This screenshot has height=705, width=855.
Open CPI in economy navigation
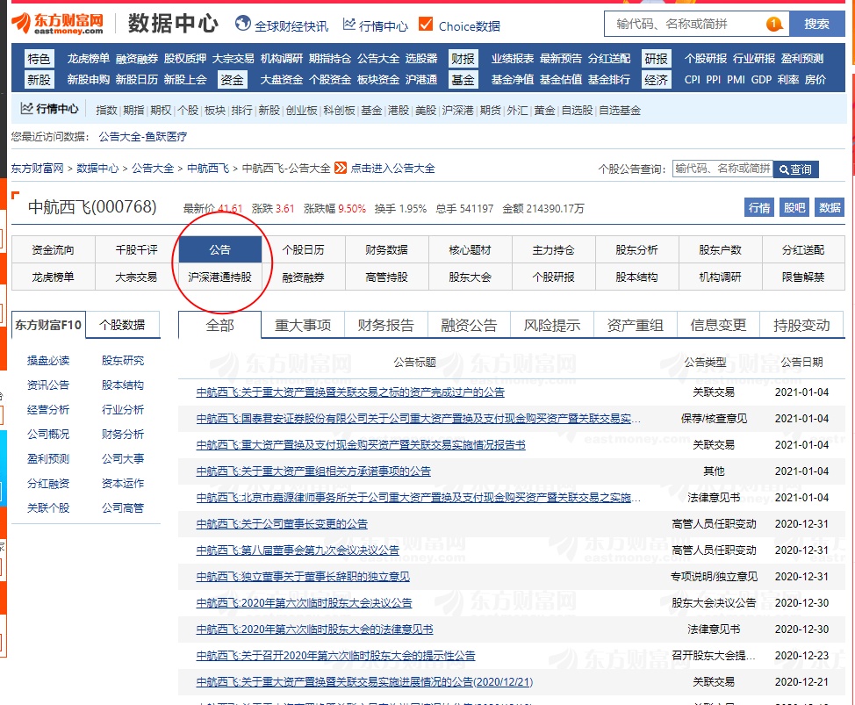693,80
